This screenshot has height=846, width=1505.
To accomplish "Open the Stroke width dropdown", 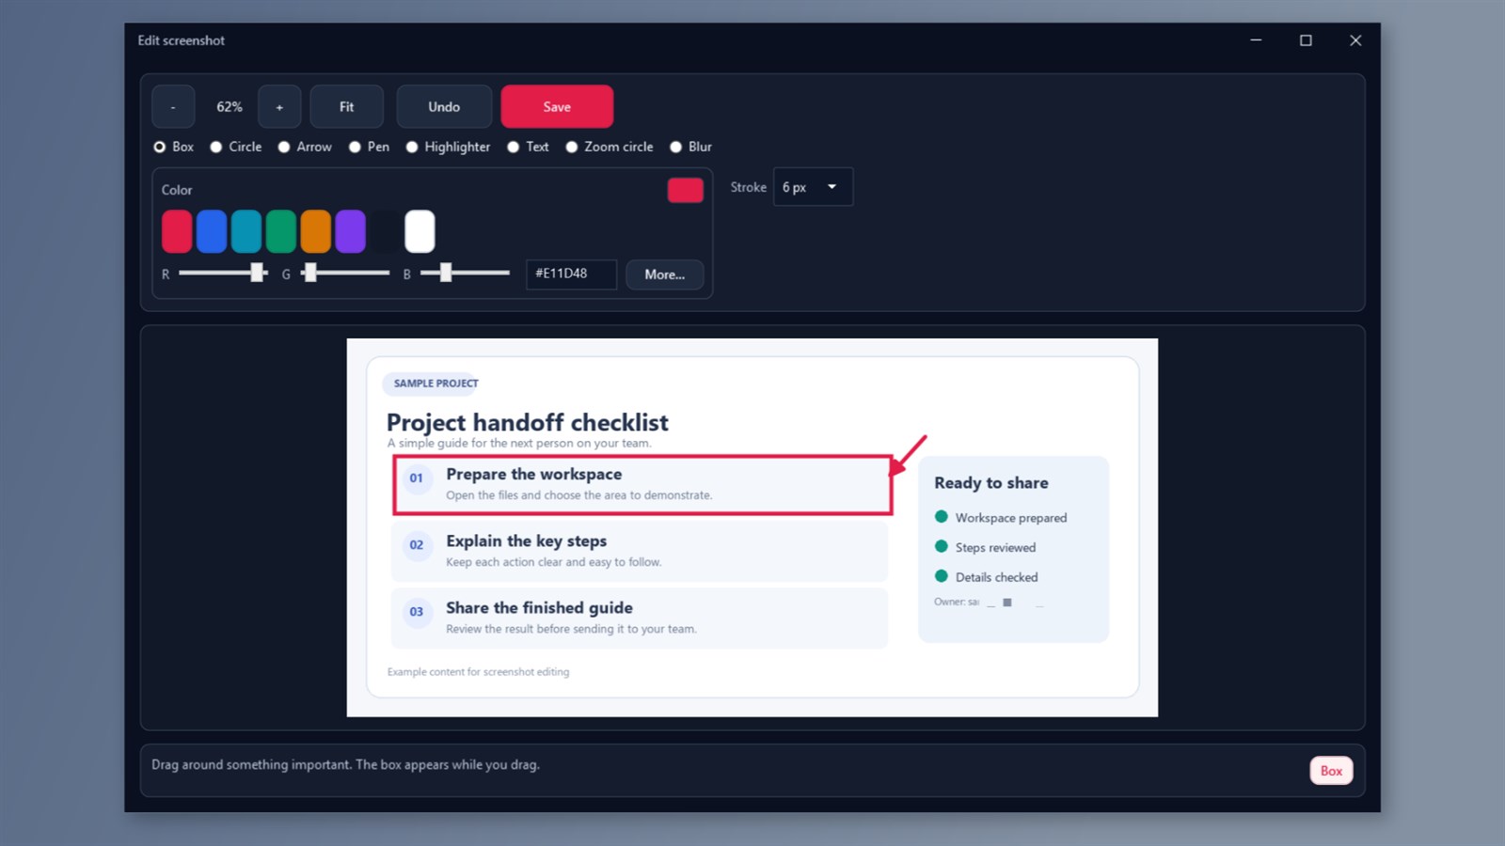I will (813, 187).
